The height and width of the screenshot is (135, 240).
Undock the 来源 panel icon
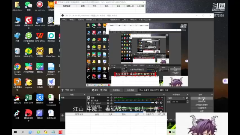pyautogui.click(x=111, y=94)
